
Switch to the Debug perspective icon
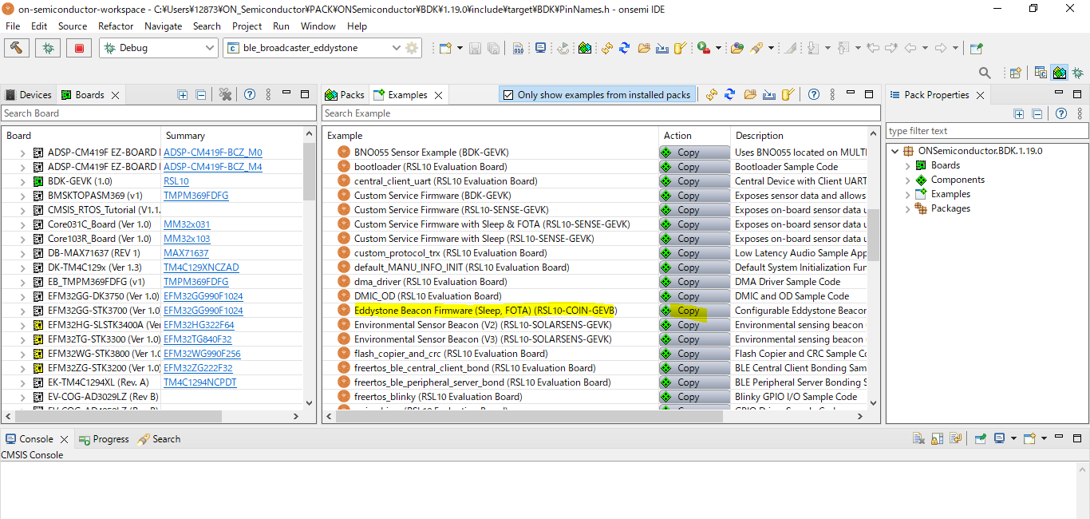pyautogui.click(x=1077, y=73)
